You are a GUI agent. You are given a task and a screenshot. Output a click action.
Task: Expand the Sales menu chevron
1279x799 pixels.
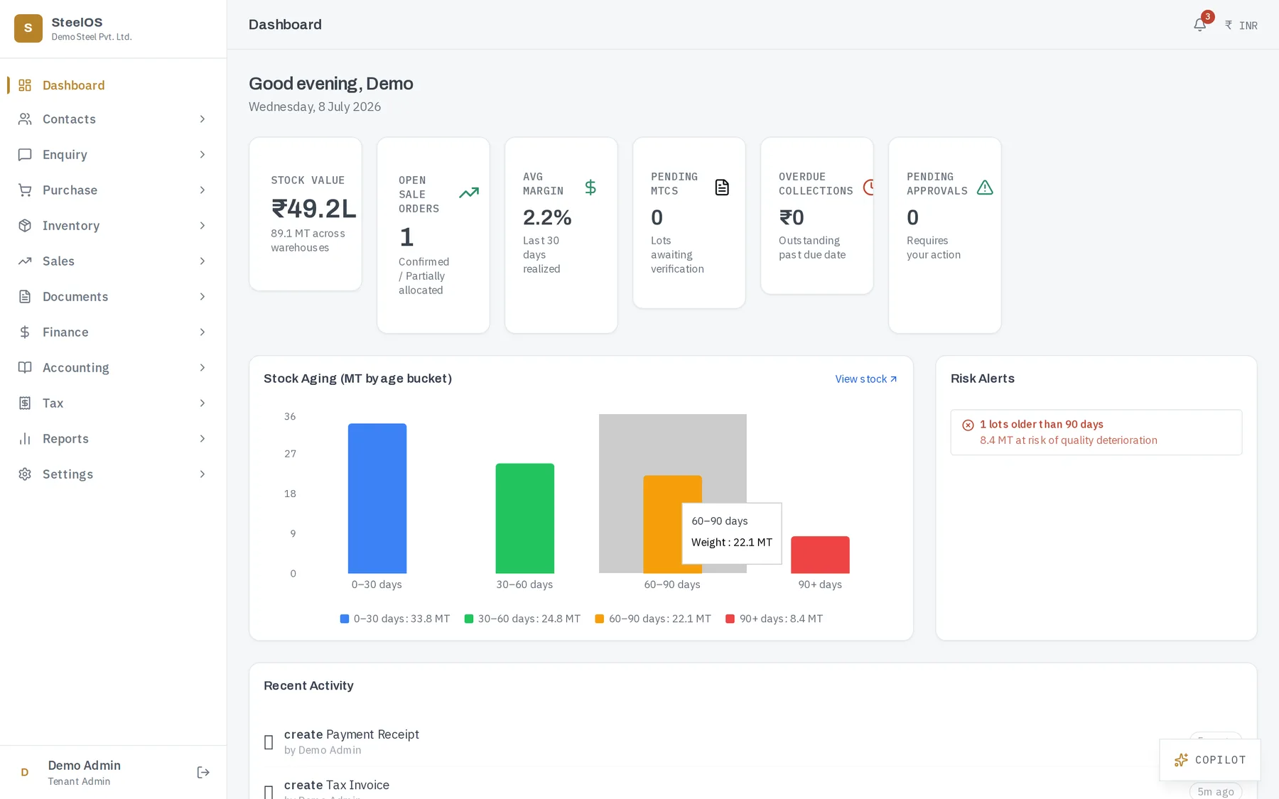click(203, 261)
